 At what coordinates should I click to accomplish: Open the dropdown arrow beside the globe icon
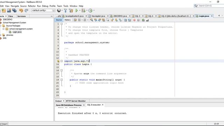coord(62,10)
